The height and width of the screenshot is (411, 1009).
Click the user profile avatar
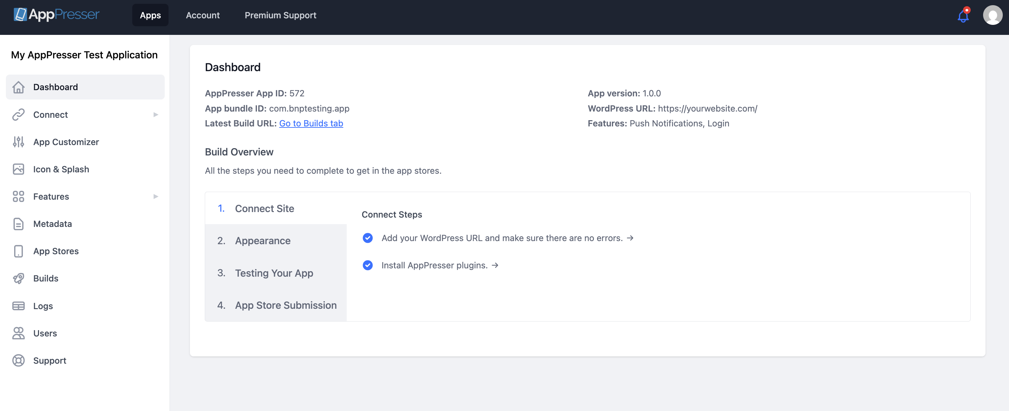point(992,15)
